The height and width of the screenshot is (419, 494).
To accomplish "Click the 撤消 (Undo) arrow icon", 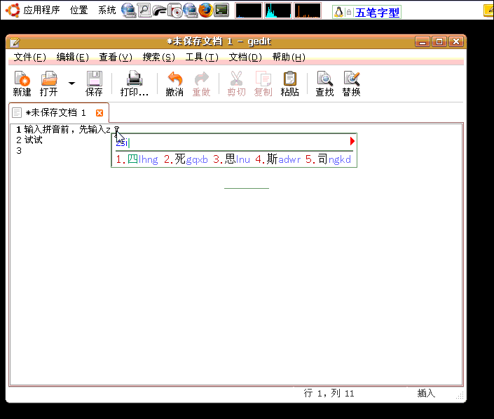I will pos(175,79).
